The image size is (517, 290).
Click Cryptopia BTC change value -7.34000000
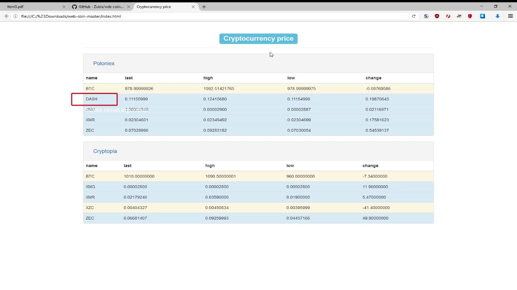pos(375,176)
